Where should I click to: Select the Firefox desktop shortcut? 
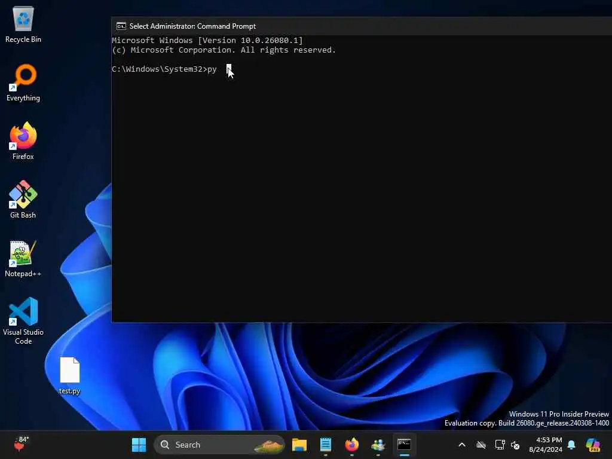[x=23, y=141]
